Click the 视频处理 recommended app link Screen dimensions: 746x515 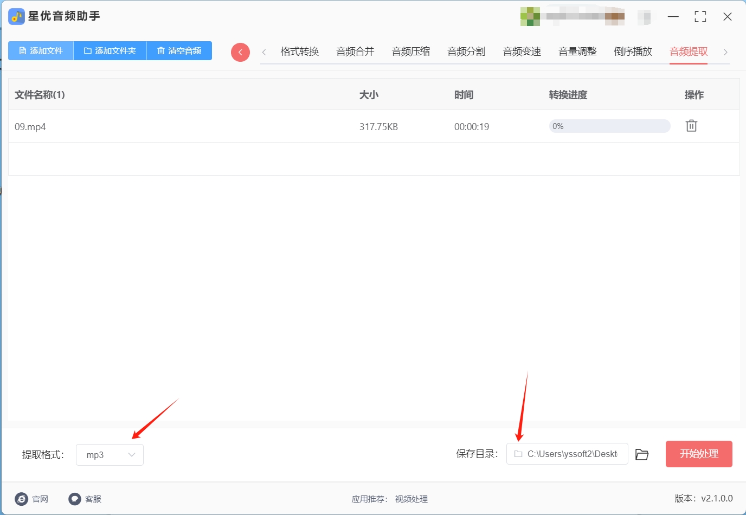click(x=411, y=499)
